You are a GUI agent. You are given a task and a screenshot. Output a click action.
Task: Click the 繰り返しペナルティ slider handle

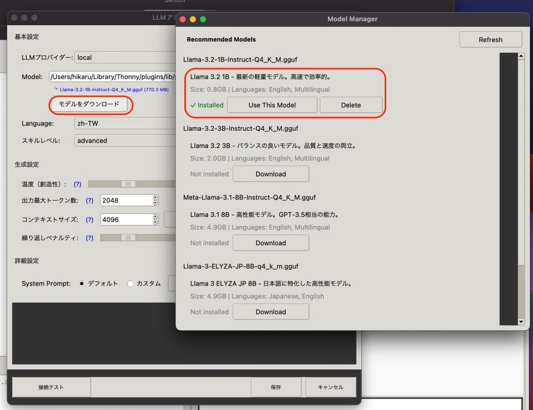129,238
